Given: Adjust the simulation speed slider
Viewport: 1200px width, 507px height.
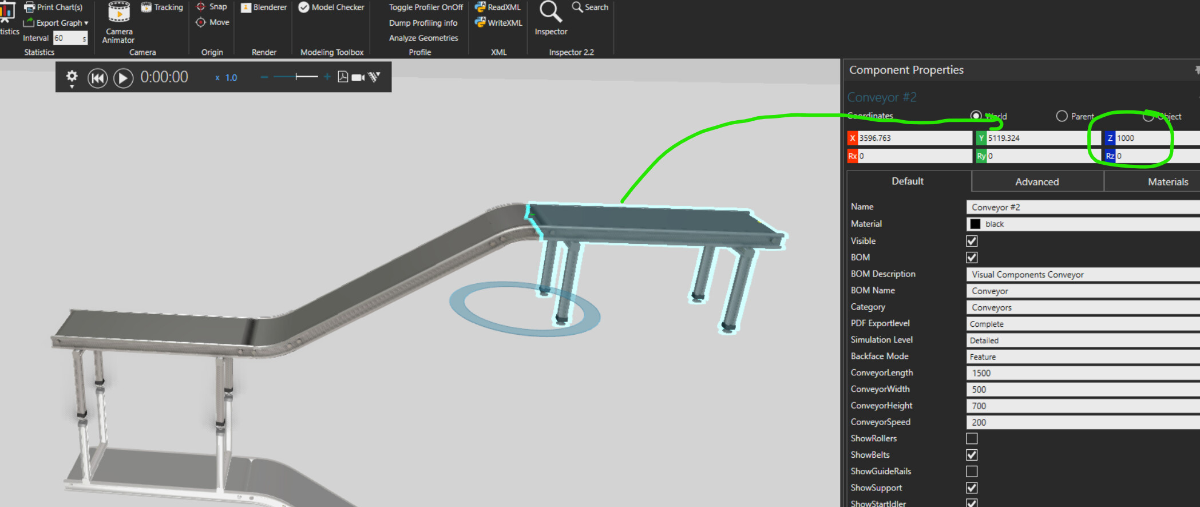Looking at the screenshot, I should 296,77.
